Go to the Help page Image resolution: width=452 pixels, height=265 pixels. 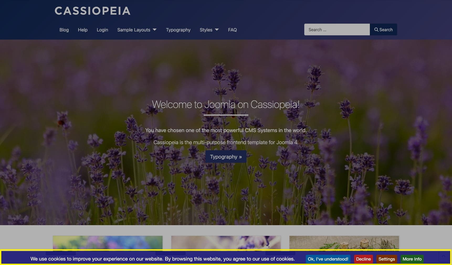83,30
